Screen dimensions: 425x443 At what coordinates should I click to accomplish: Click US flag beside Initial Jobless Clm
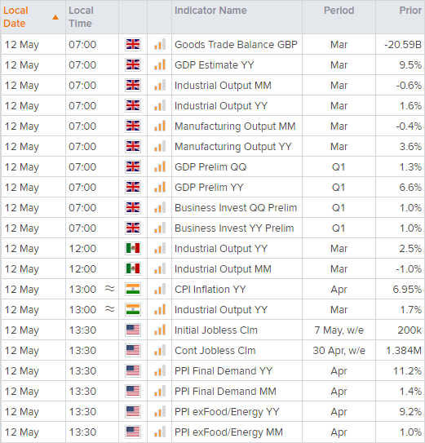point(133,330)
